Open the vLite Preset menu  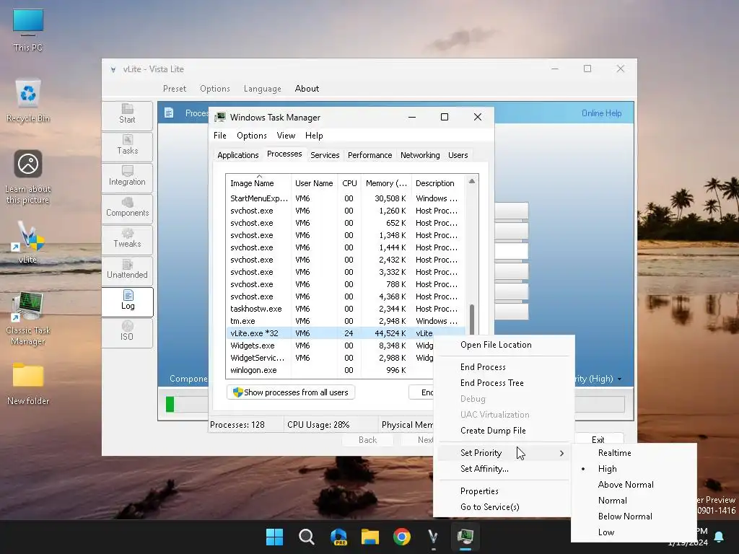(175, 89)
